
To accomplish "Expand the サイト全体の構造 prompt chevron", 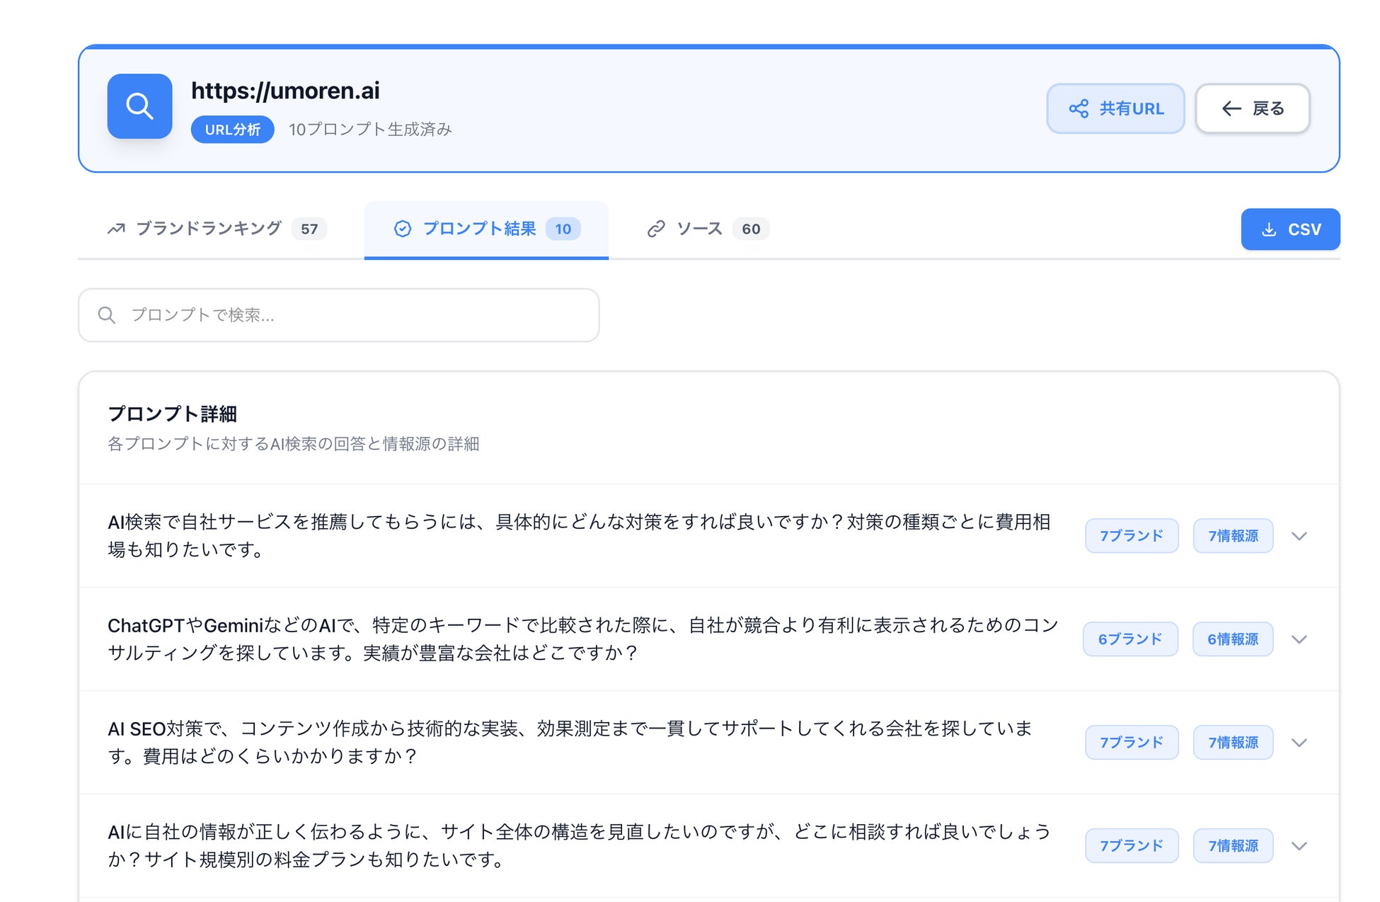I will click(x=1299, y=846).
